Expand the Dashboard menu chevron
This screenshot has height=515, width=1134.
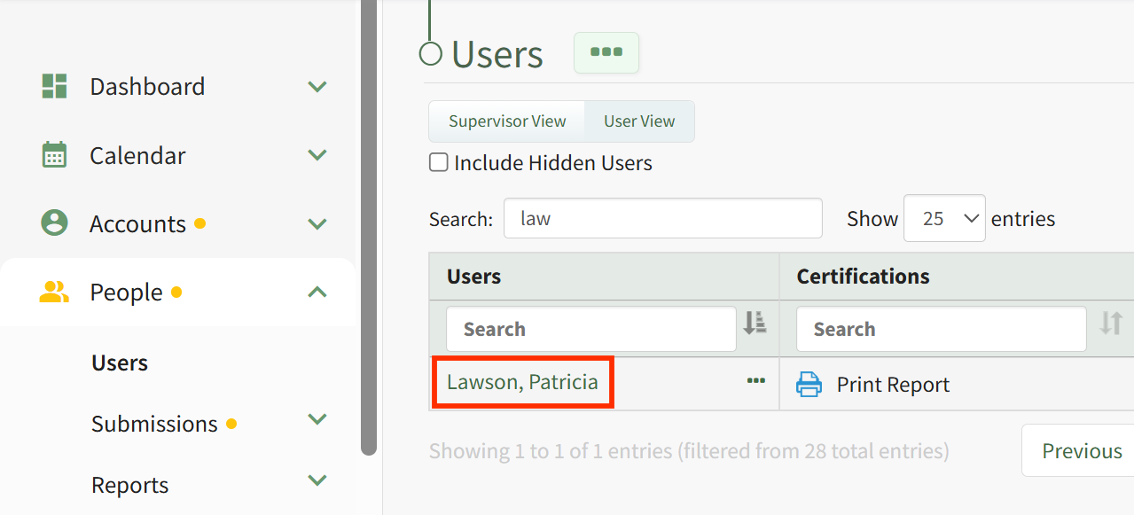(317, 87)
